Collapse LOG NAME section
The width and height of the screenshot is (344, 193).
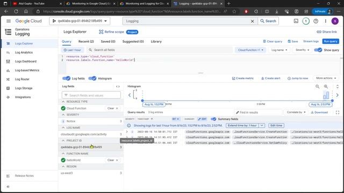tap(63, 128)
